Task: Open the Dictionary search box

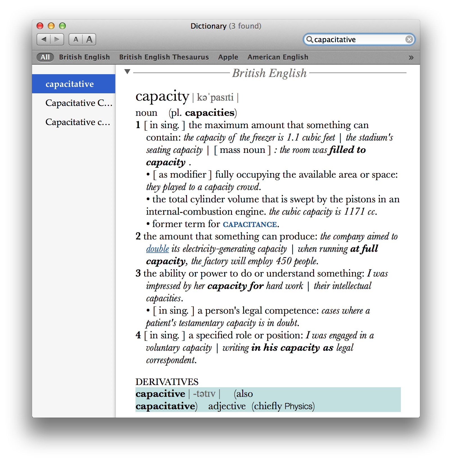Action: point(357,39)
